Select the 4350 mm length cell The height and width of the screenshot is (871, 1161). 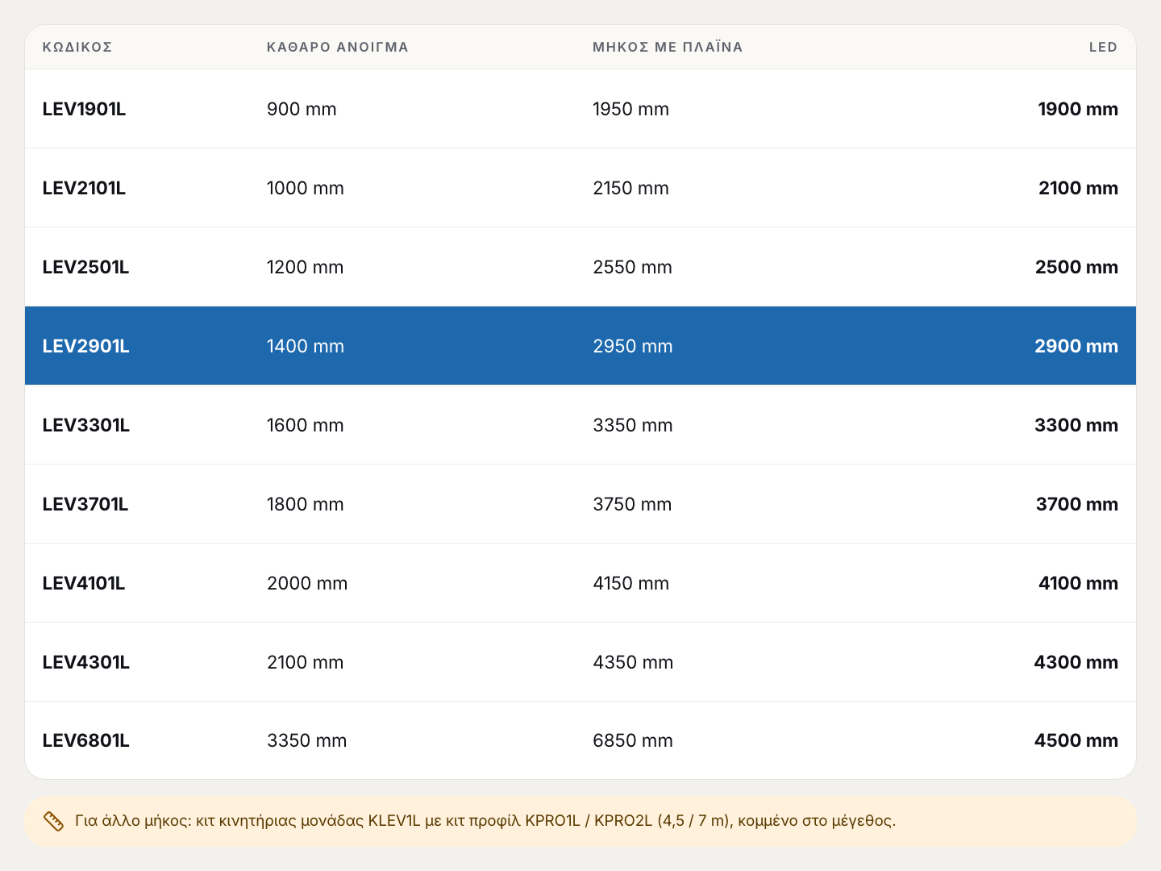(x=633, y=662)
